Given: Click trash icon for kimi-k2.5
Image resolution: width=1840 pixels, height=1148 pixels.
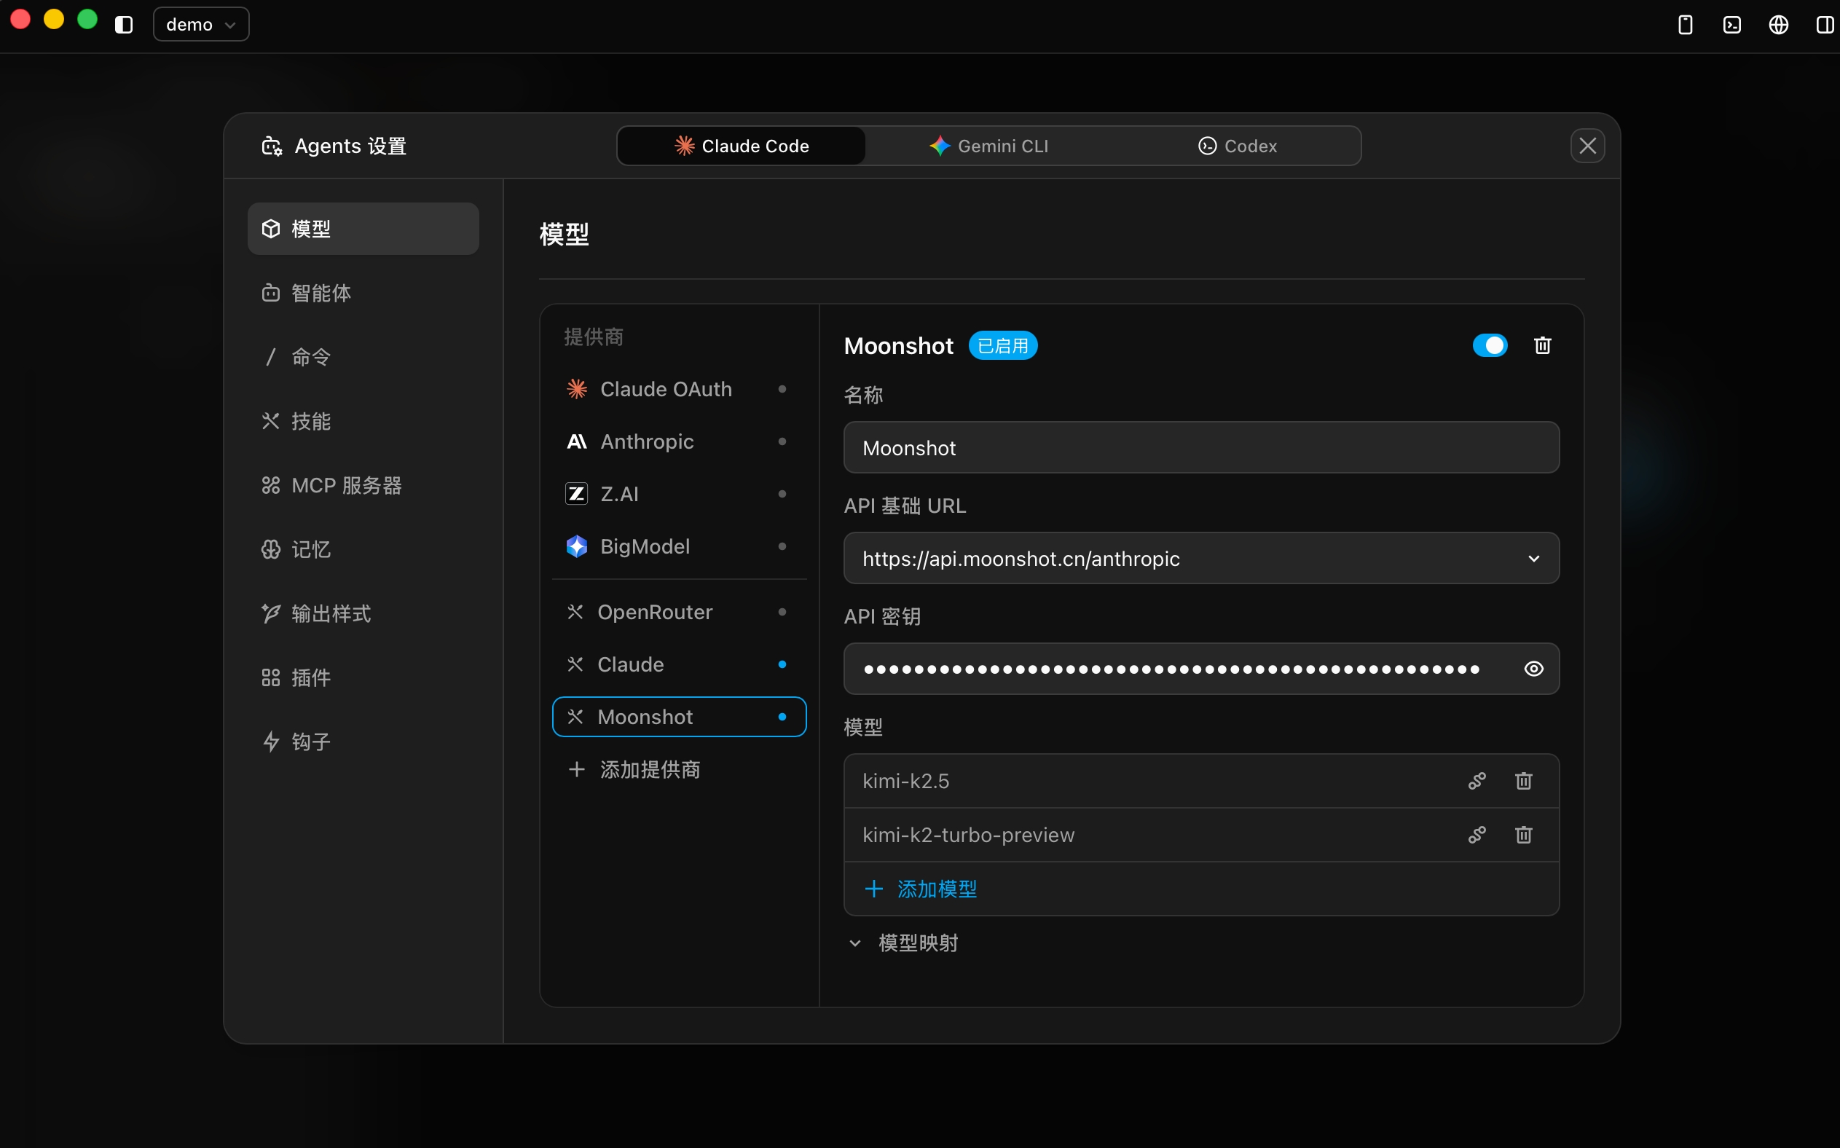Looking at the screenshot, I should (x=1522, y=781).
